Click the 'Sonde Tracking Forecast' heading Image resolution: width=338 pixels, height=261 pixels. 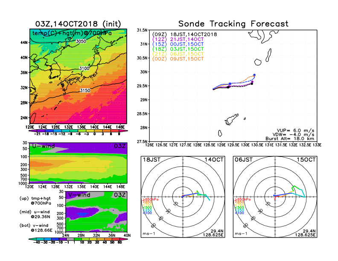tap(233, 24)
